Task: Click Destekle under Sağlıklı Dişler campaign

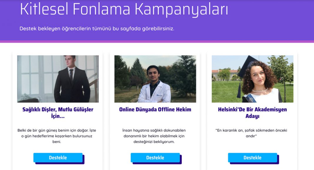Action: pos(58,158)
